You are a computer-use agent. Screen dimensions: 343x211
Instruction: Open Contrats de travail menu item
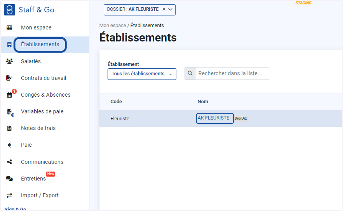tap(43, 78)
